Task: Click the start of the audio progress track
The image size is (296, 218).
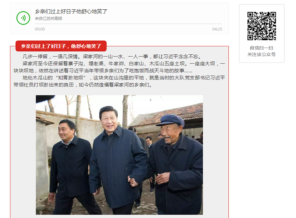Action: pos(35,24)
